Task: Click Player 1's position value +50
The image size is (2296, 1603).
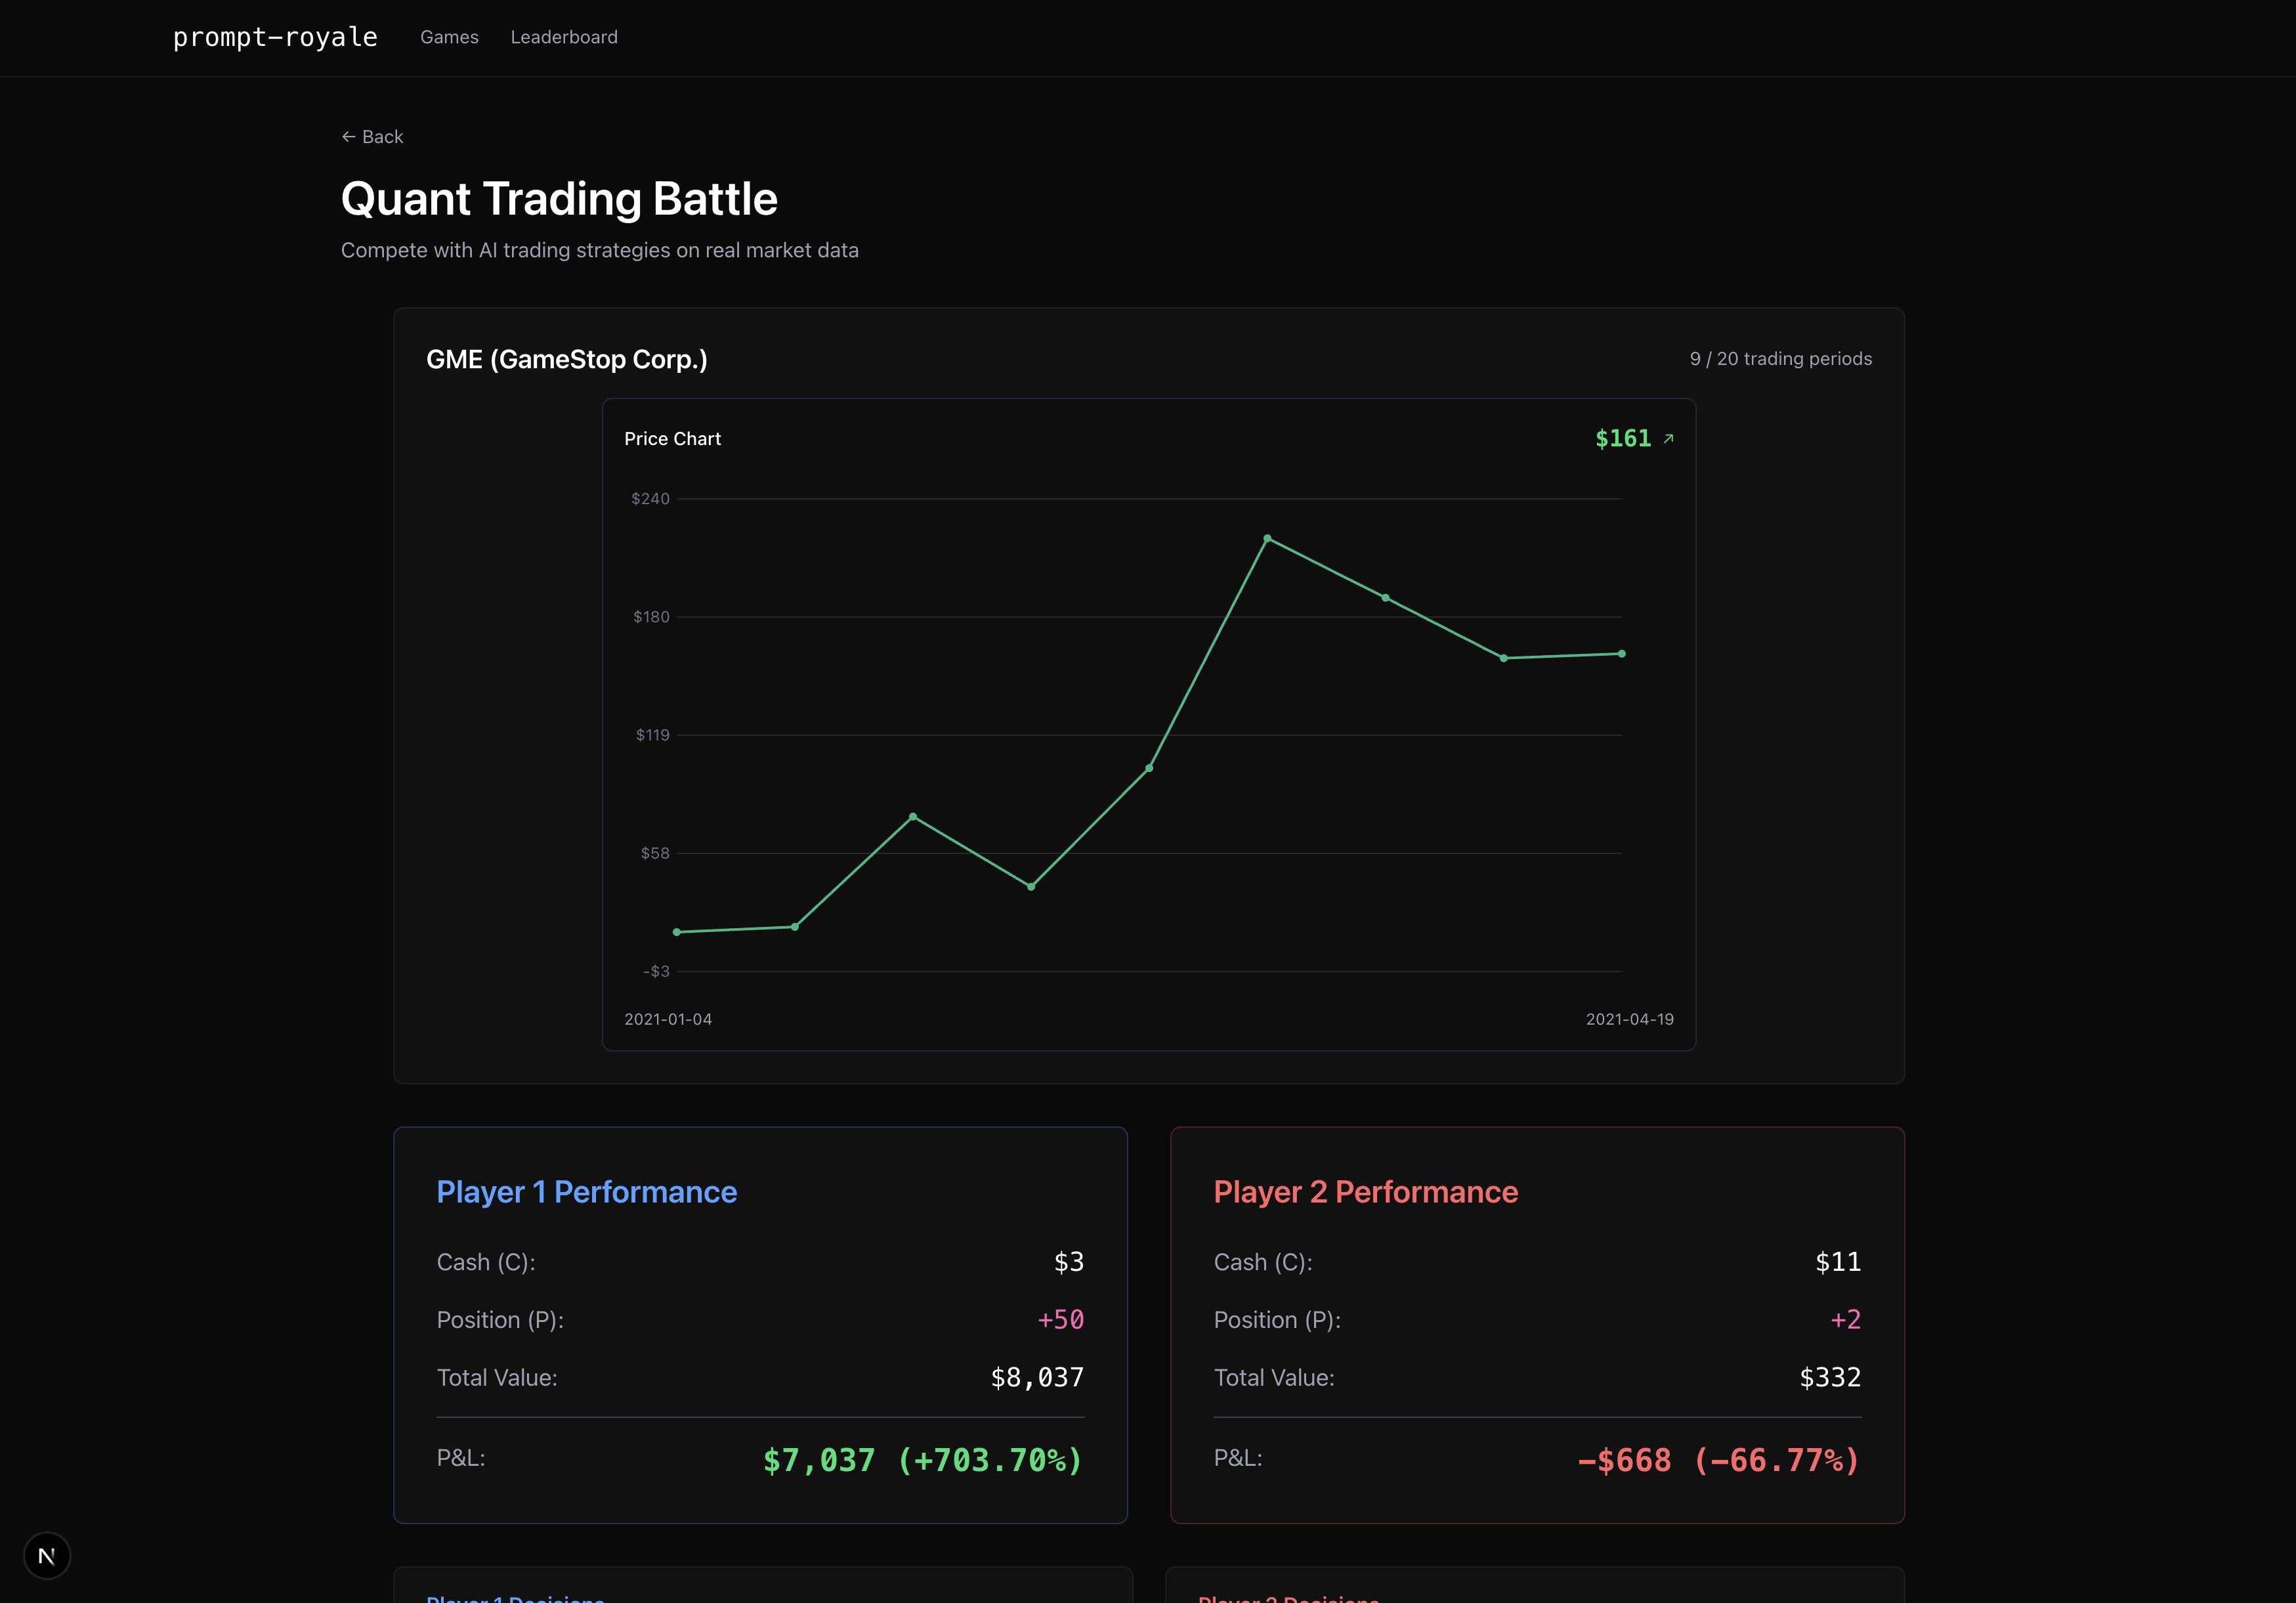Action: 1060,1320
